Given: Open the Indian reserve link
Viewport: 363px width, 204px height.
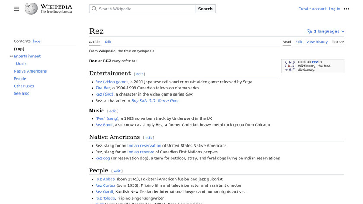Looking at the screenshot, I should click(x=141, y=152).
